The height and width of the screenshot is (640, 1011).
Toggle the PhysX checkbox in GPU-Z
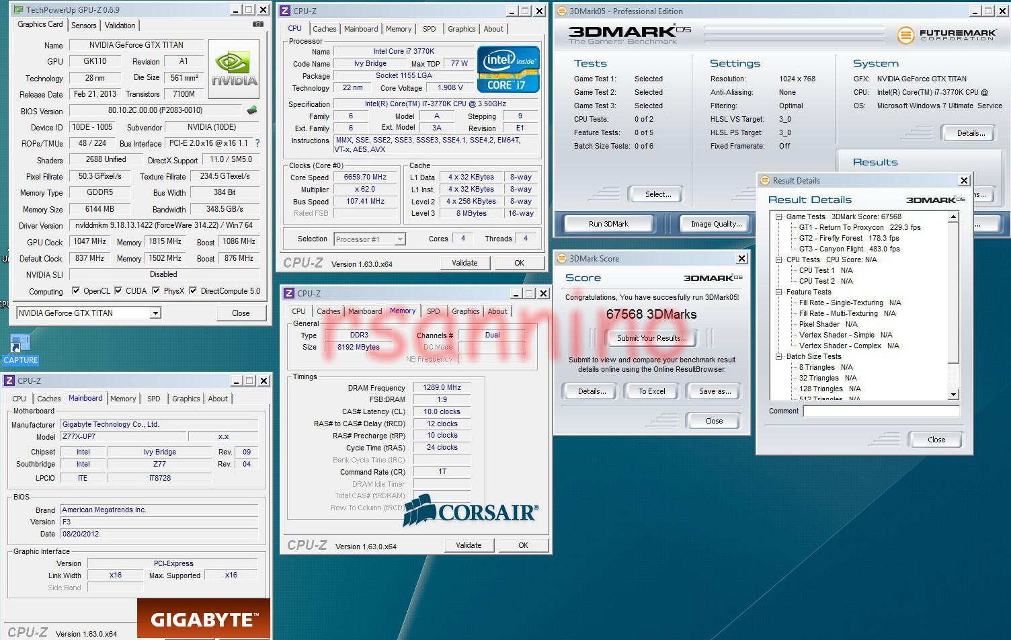(x=156, y=291)
